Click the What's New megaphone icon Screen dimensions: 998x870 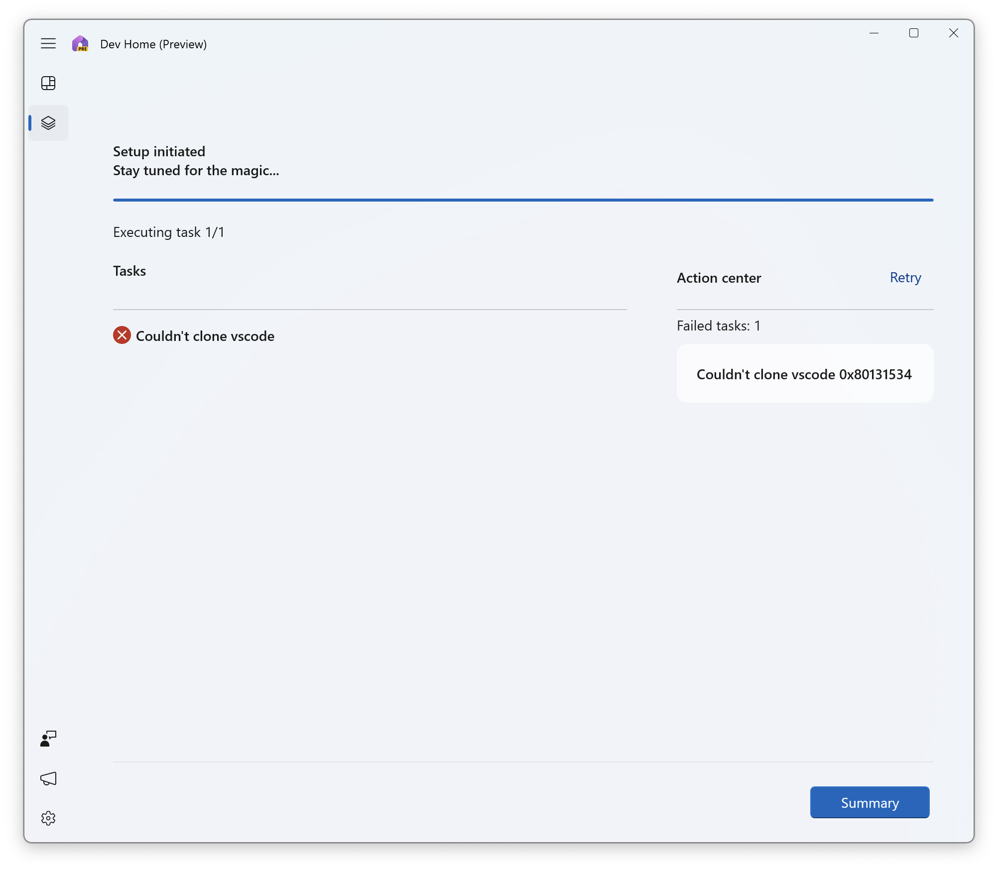click(x=48, y=778)
